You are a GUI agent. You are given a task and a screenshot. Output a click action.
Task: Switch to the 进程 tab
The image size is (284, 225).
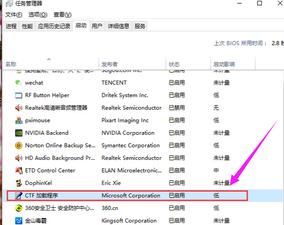click(x=11, y=26)
